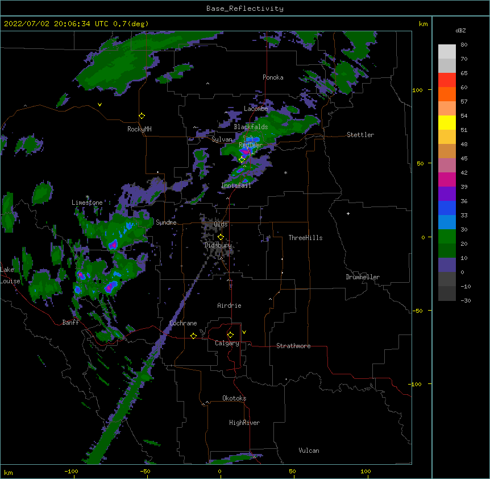The height and width of the screenshot is (479, 490).
Task: Click the Limestone label
Action: click(x=87, y=203)
